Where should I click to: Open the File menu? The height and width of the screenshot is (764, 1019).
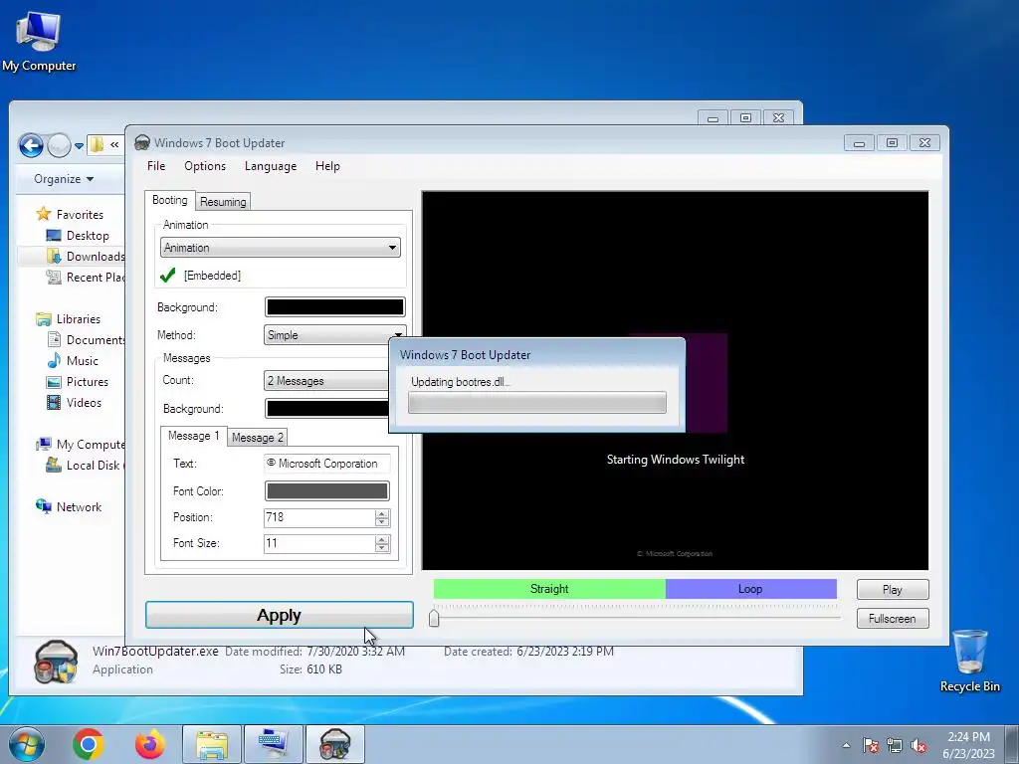click(x=156, y=166)
